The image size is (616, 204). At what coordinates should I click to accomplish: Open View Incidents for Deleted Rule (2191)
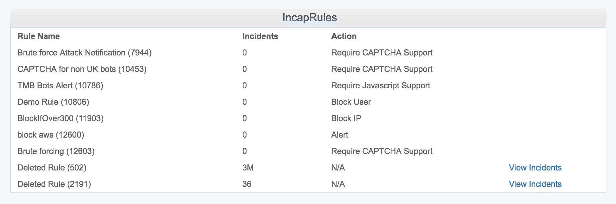pyautogui.click(x=535, y=184)
